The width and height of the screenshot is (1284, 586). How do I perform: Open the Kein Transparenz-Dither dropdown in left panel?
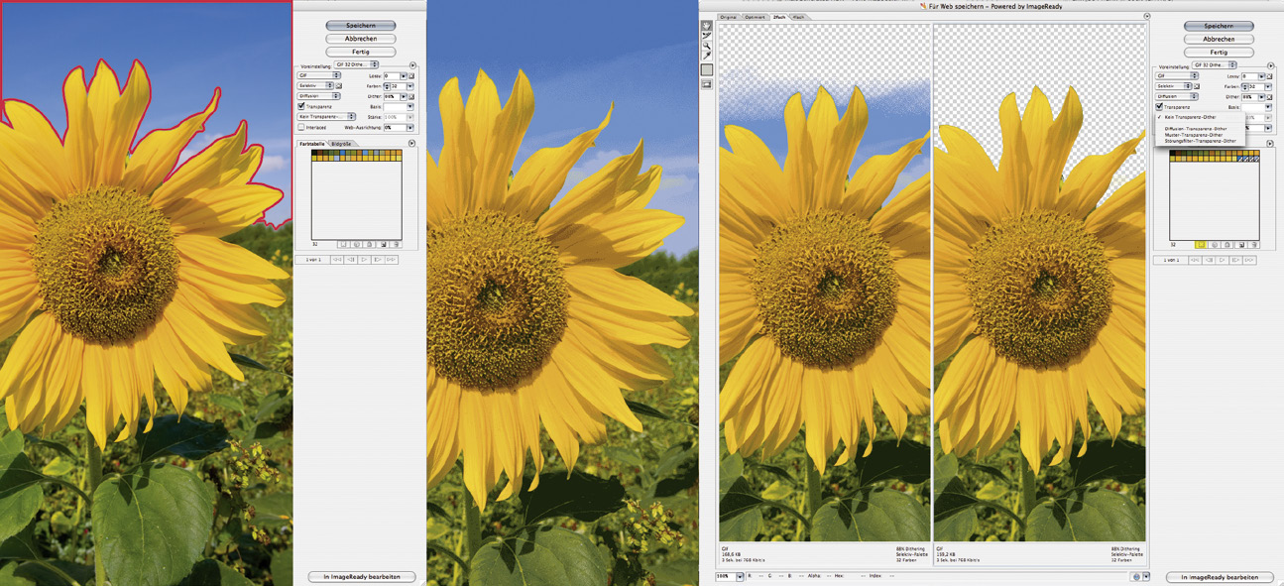coord(326,117)
